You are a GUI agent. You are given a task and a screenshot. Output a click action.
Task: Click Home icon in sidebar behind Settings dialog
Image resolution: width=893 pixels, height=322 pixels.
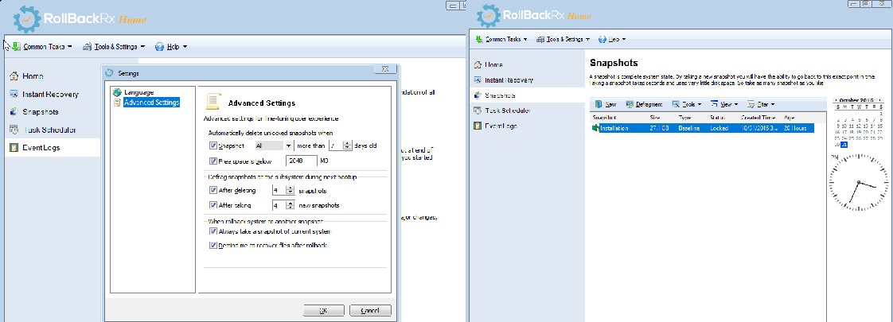[x=14, y=76]
